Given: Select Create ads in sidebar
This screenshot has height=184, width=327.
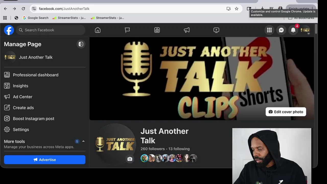Looking at the screenshot, I should 45,108.
